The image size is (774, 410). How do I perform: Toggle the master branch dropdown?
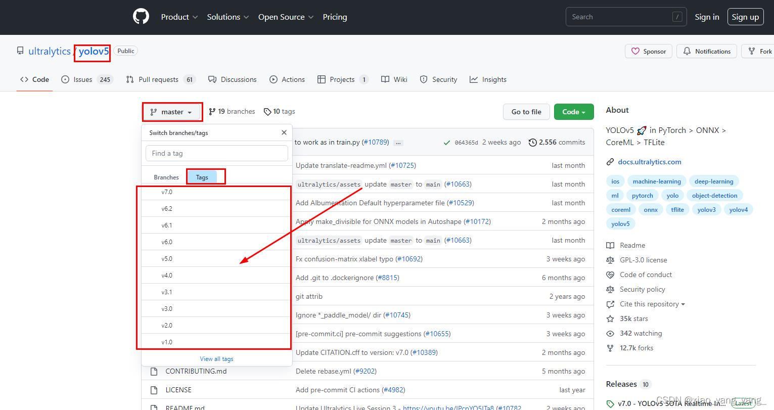pyautogui.click(x=172, y=112)
